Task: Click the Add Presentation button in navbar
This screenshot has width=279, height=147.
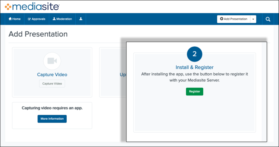Action: [x=234, y=19]
